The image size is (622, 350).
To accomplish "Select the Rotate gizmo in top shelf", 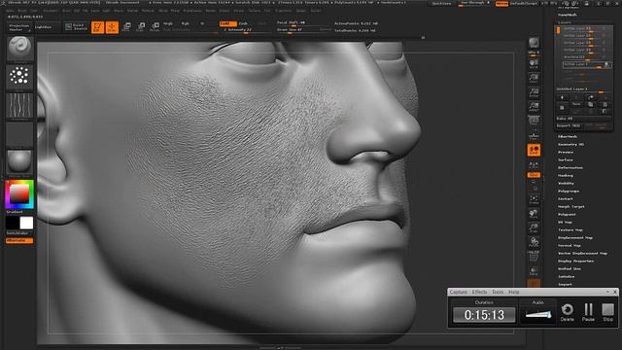I will (155, 27).
